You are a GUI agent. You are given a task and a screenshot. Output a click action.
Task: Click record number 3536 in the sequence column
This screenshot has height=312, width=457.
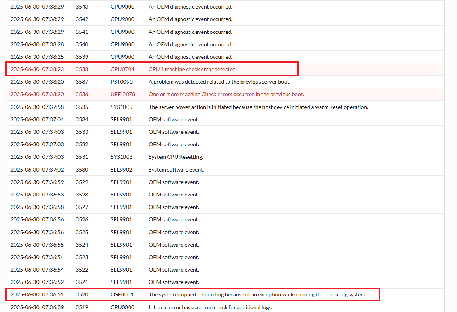tap(82, 94)
